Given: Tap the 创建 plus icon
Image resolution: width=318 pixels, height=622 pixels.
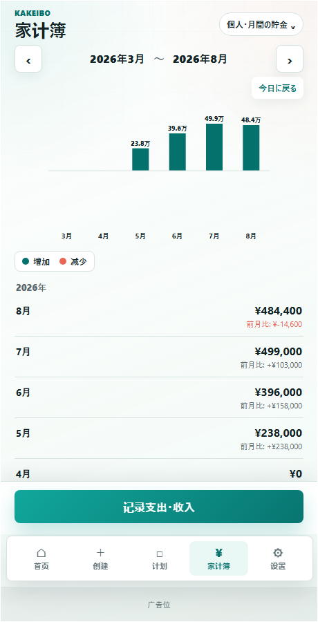Looking at the screenshot, I should [x=100, y=553].
